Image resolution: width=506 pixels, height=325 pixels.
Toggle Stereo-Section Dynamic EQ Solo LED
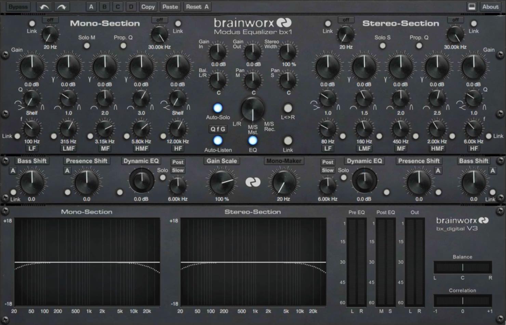pyautogui.click(x=344, y=177)
